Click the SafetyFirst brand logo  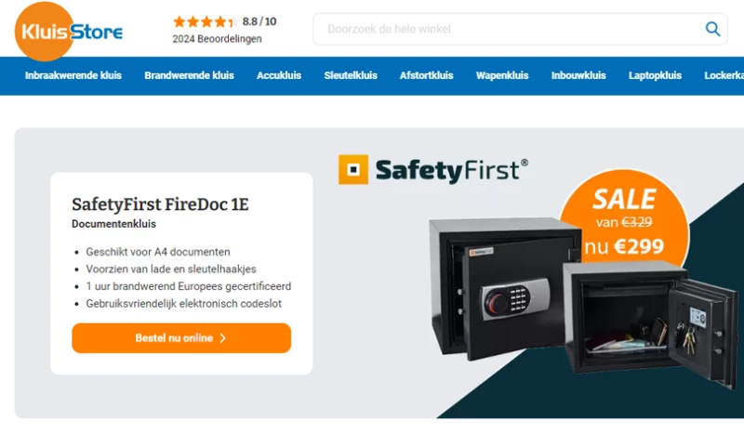click(432, 170)
